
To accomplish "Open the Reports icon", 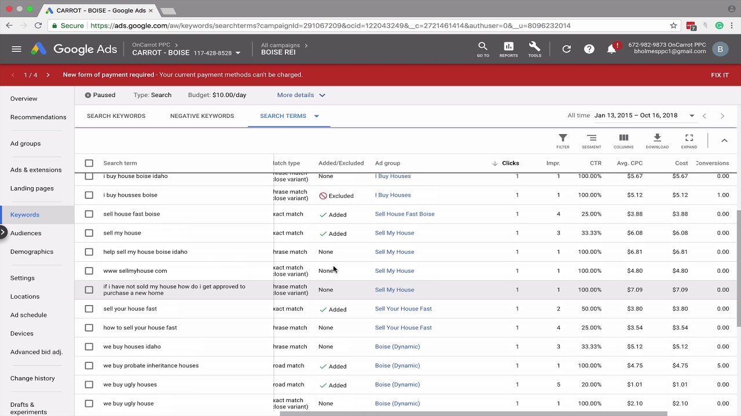I will point(508,49).
